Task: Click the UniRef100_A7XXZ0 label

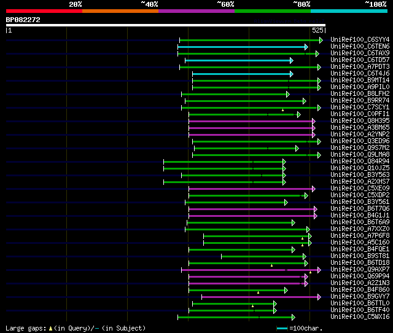Action: pyautogui.click(x=360, y=229)
